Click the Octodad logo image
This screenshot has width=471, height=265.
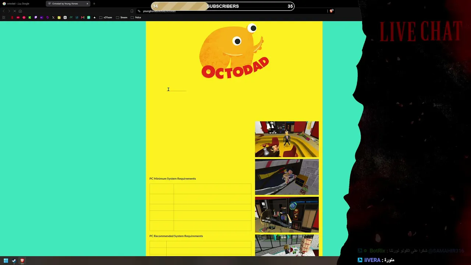click(x=234, y=51)
